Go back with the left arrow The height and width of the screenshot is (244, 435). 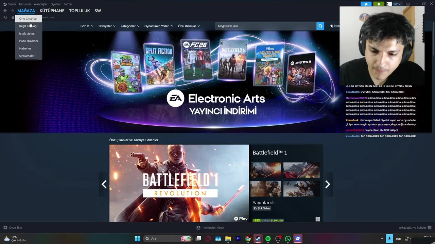coord(5,11)
